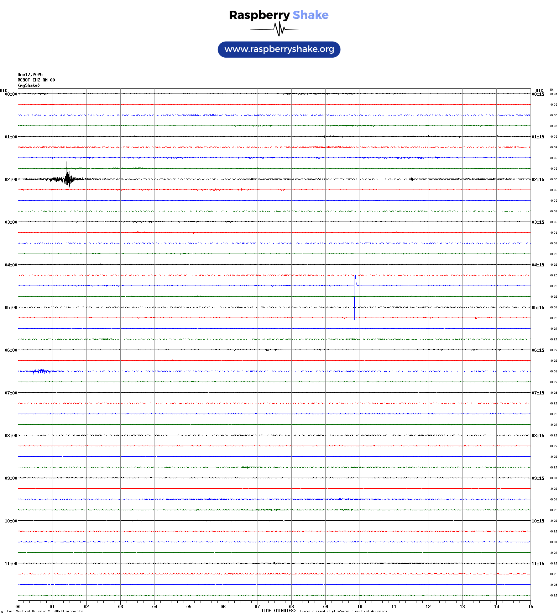Click the 09:15 label on right side
This screenshot has height=616, width=559.
(538, 478)
